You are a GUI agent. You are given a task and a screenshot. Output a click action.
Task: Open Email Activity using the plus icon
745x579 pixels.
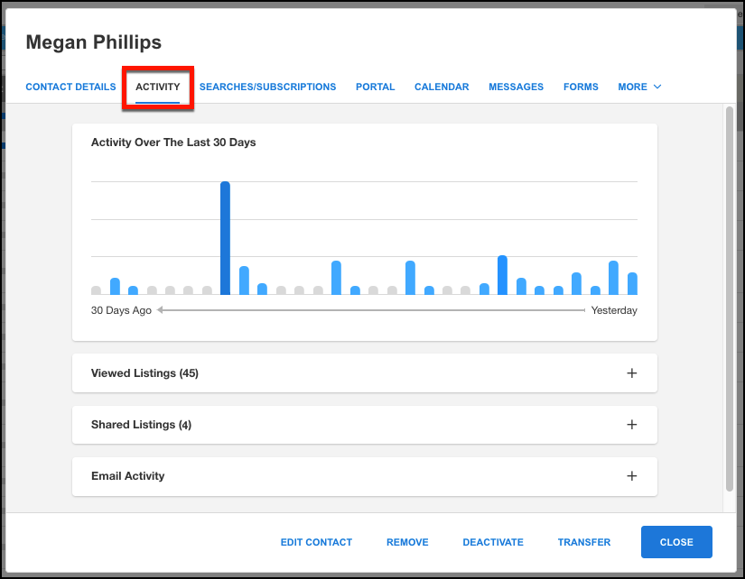click(632, 476)
